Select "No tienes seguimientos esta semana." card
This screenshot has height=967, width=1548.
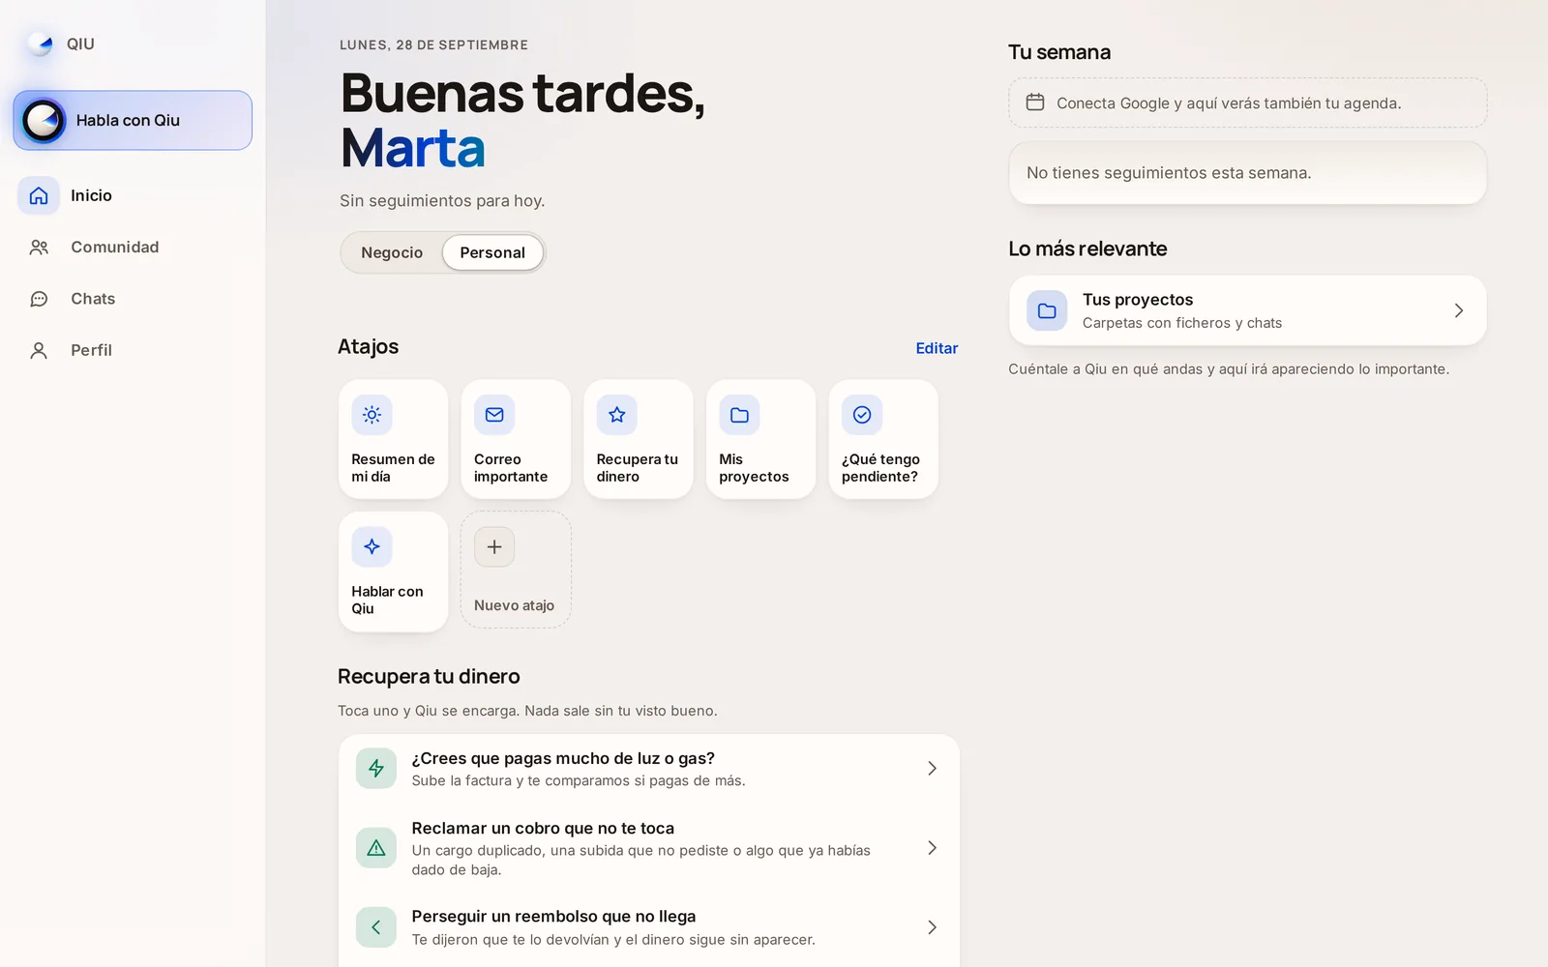click(1247, 173)
